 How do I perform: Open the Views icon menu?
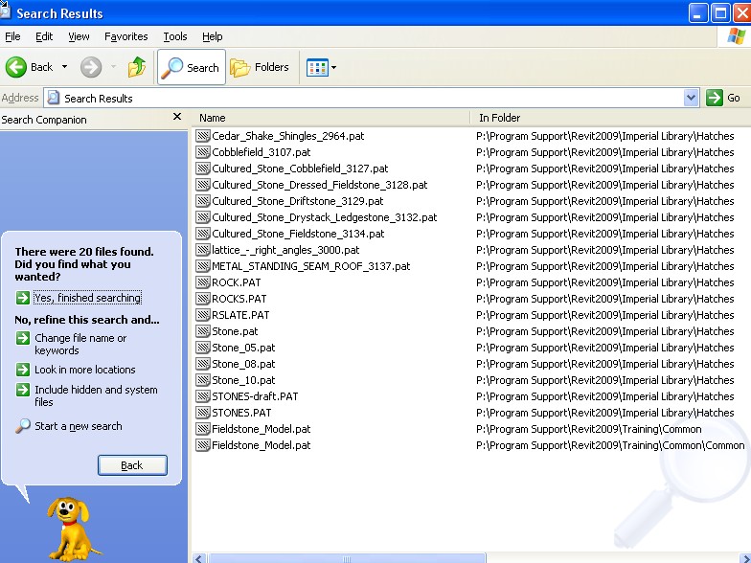coord(321,67)
